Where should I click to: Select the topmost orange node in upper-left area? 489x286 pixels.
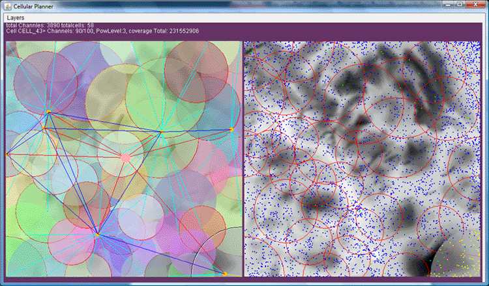tap(49, 112)
